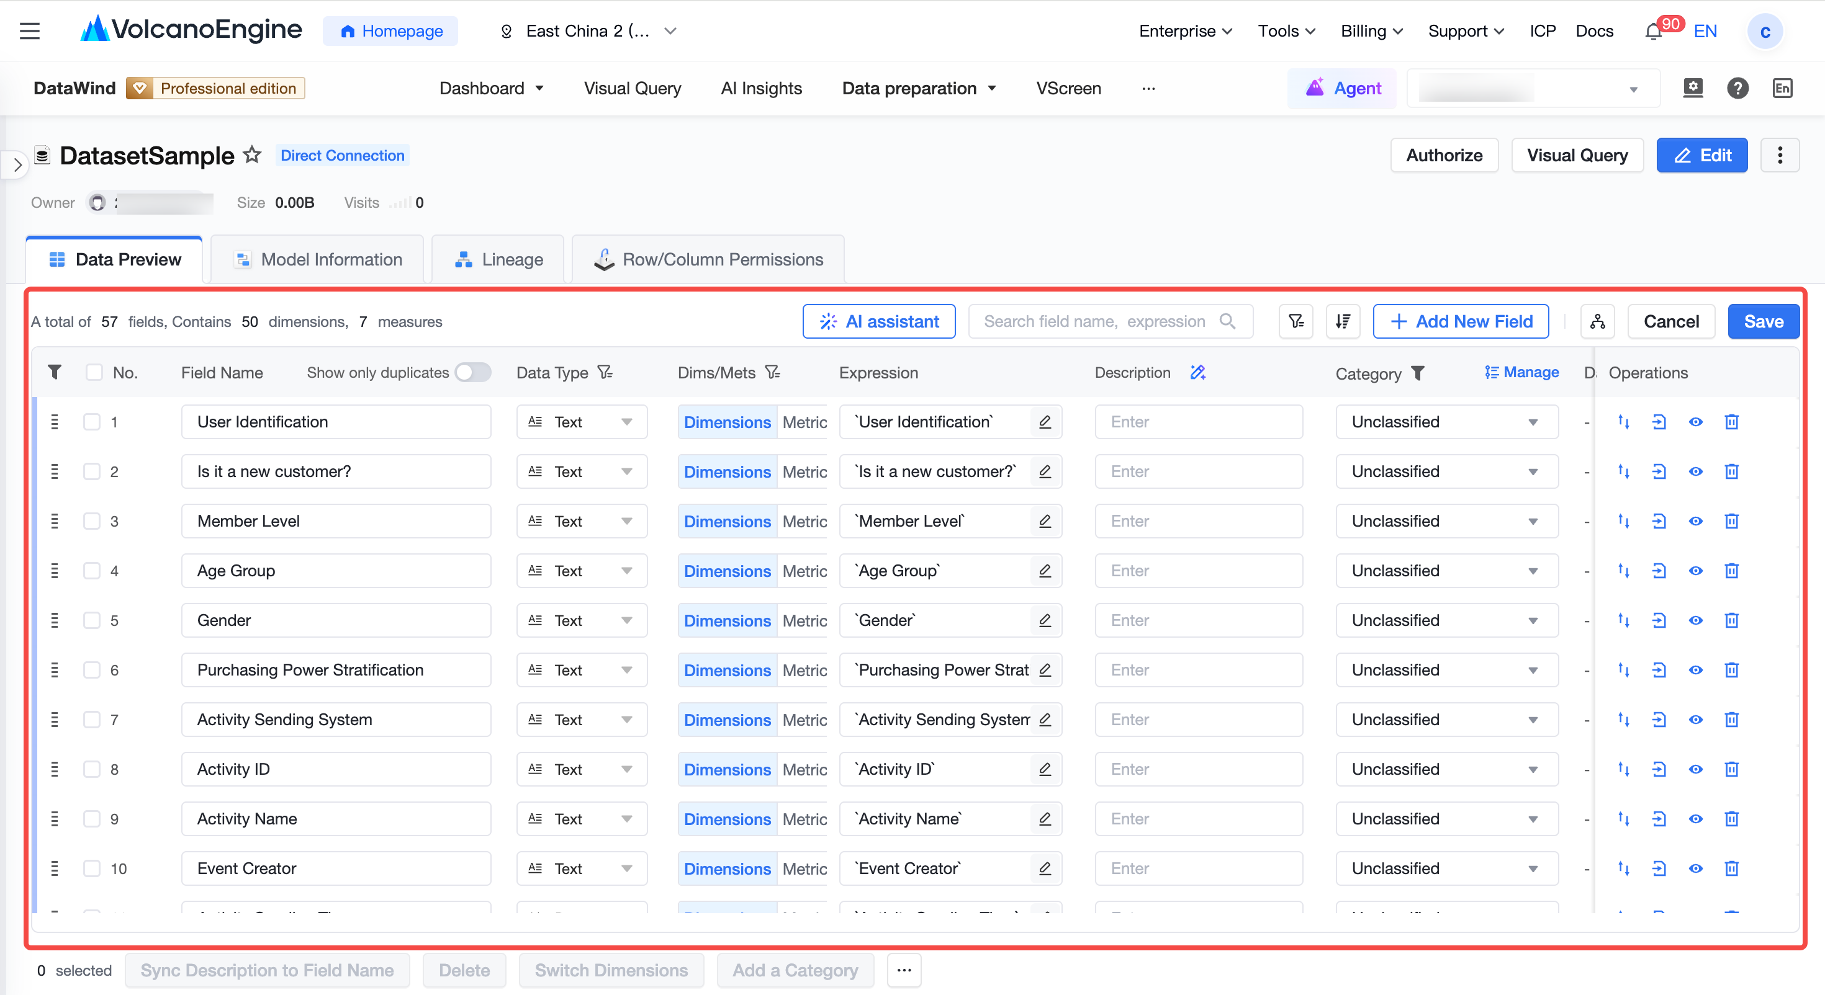1825x995 pixels.
Task: Switch to the Lineage tab
Action: pyautogui.click(x=498, y=259)
